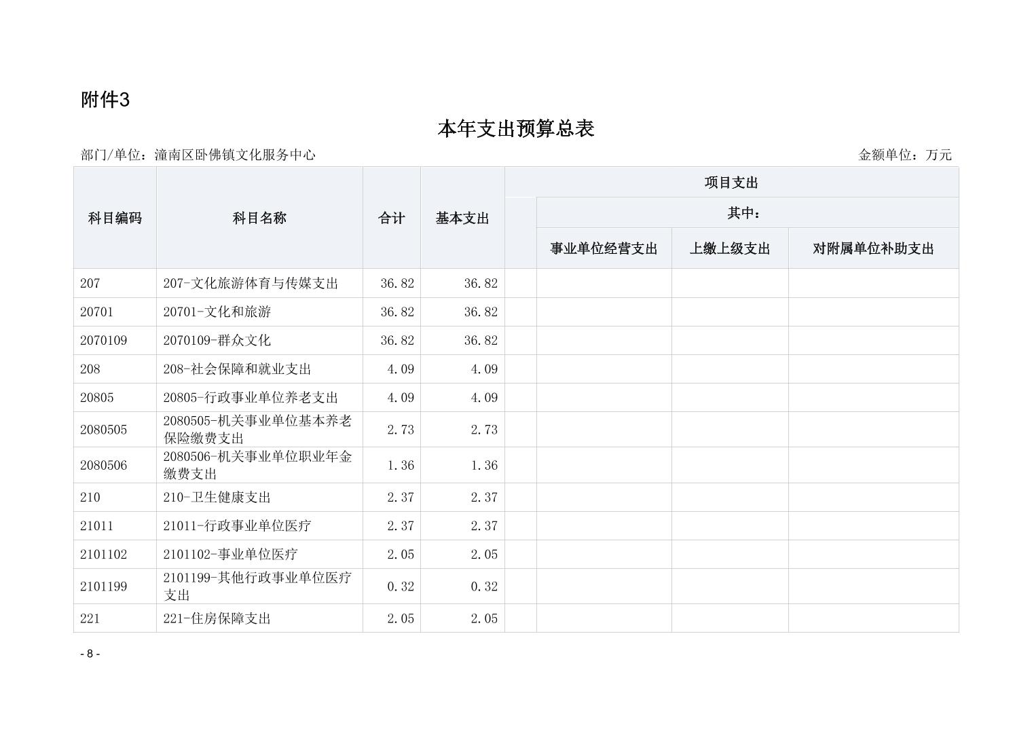Select 2080505-机关事业单位基本养老保险缴费支出 cell
The width and height of the screenshot is (1032, 729).
pos(259,430)
